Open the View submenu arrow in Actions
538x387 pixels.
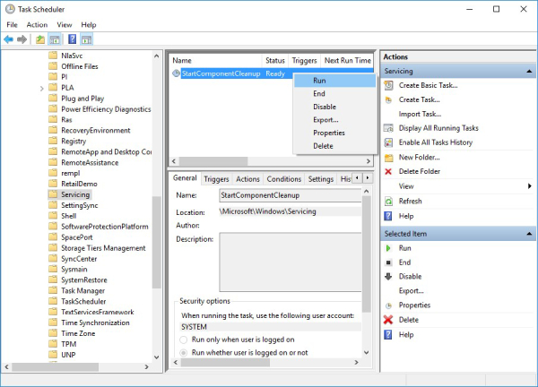530,186
